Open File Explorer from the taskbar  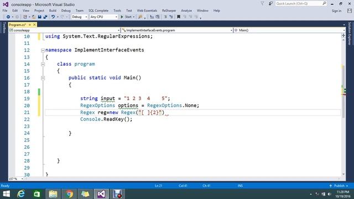(53, 194)
